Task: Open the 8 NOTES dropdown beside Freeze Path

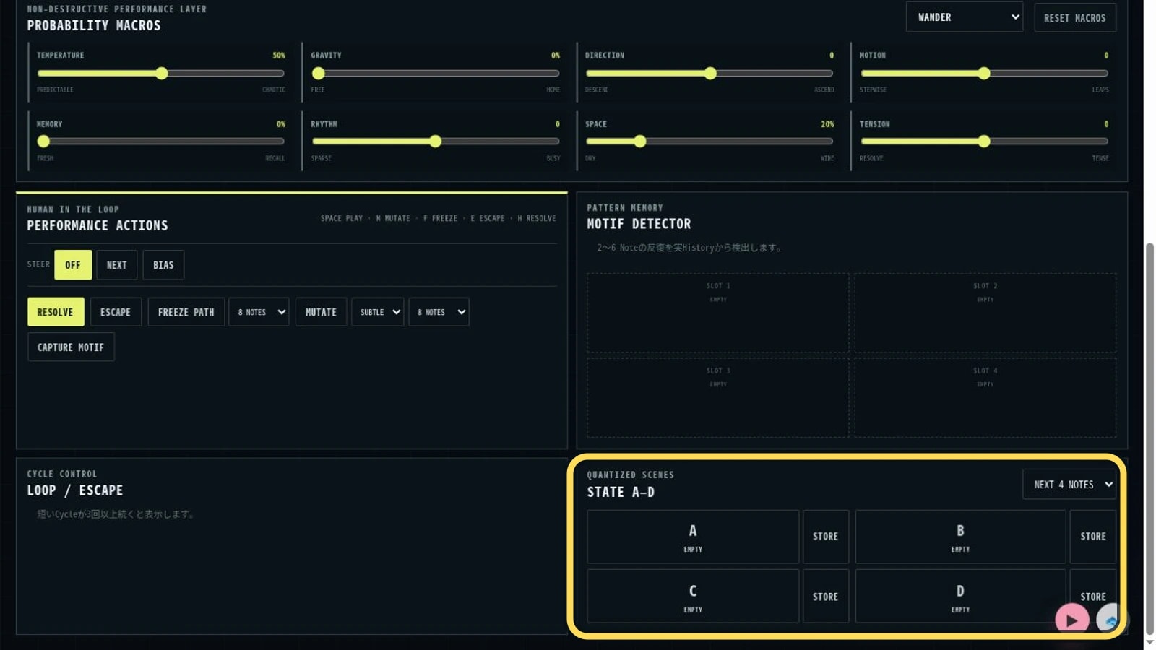Action: (x=259, y=312)
